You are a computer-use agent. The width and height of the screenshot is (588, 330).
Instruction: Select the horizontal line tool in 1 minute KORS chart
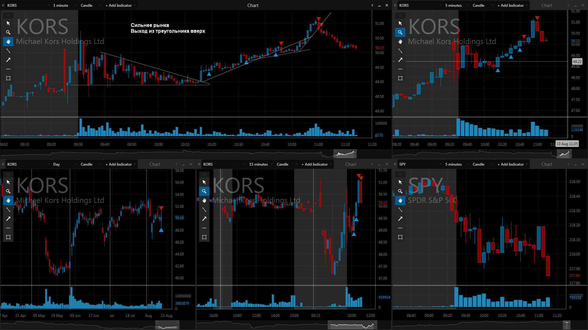pyautogui.click(x=8, y=69)
